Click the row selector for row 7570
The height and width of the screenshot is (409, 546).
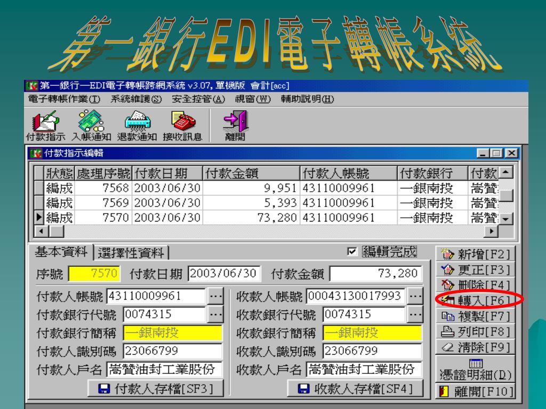[x=39, y=217]
